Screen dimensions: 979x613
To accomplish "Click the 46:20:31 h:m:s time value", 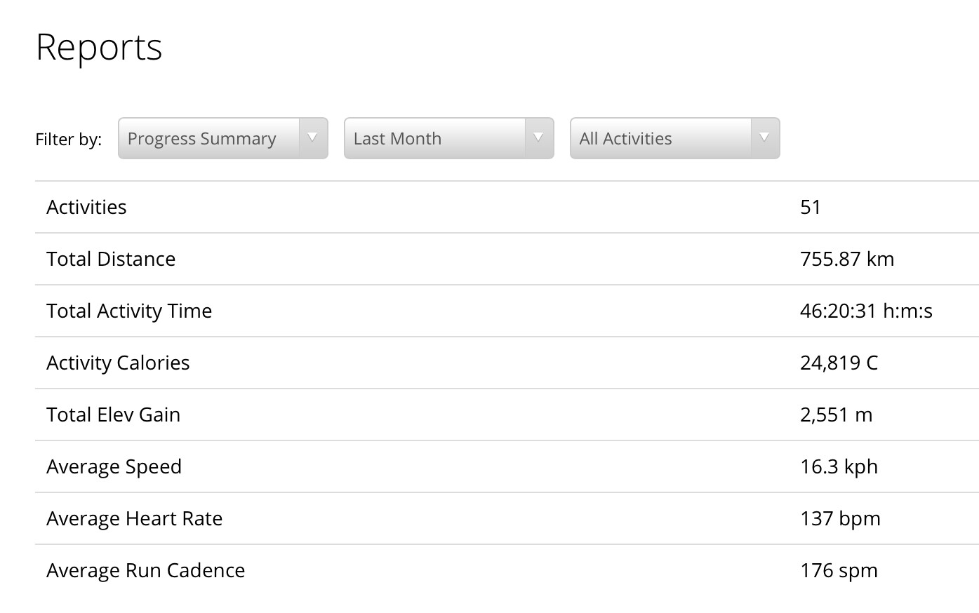I will [x=866, y=311].
